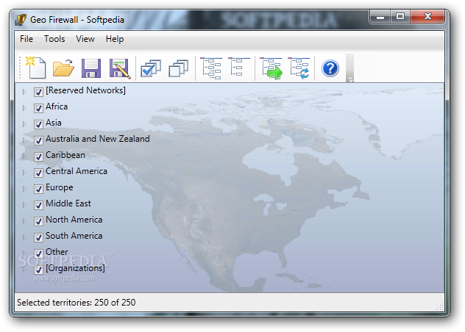
Task: Collapse all tree nodes icon
Action: click(x=238, y=67)
